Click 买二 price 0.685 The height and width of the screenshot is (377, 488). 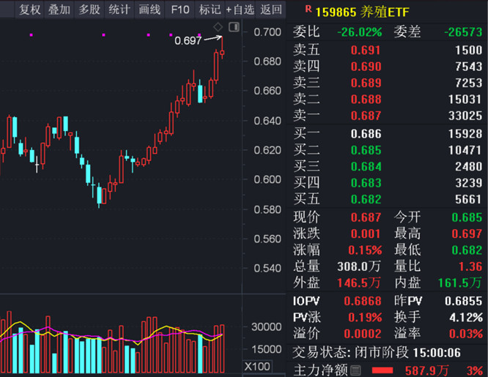point(366,150)
